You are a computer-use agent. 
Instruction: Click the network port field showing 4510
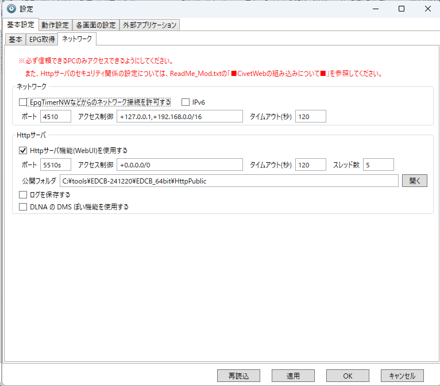[56, 117]
